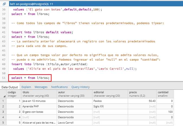Screen dimensions: 183x129
Task: Click the 'Desconocido' autor cell in row 1
Action: pyautogui.click(x=74, y=101)
